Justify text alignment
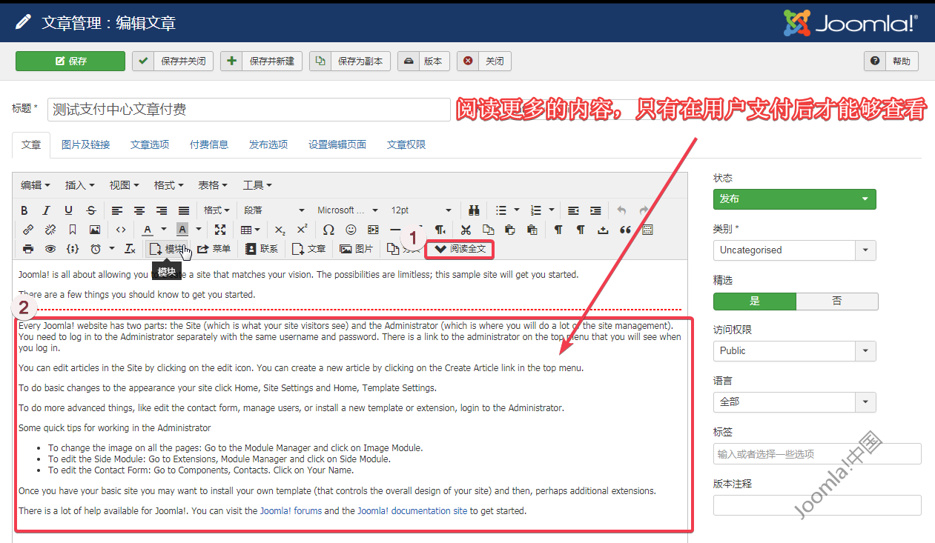This screenshot has width=935, height=543. 184,210
